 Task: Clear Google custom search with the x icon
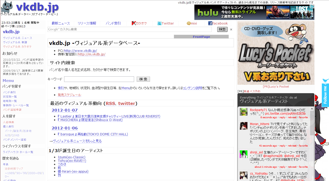coord(231,30)
